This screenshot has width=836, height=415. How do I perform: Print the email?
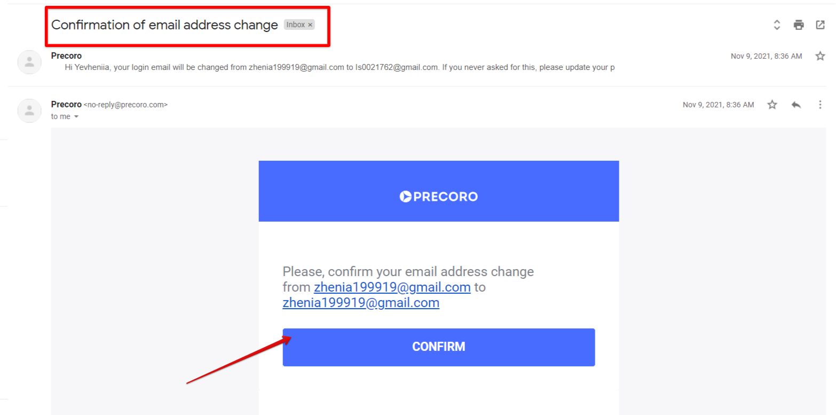coord(798,25)
